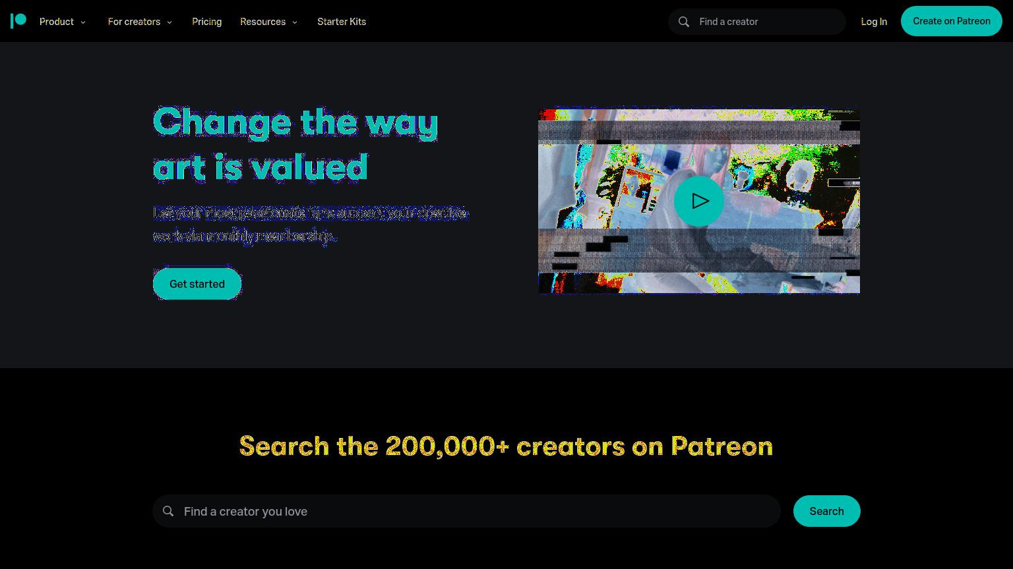Open the Starter Kits page

click(x=342, y=22)
